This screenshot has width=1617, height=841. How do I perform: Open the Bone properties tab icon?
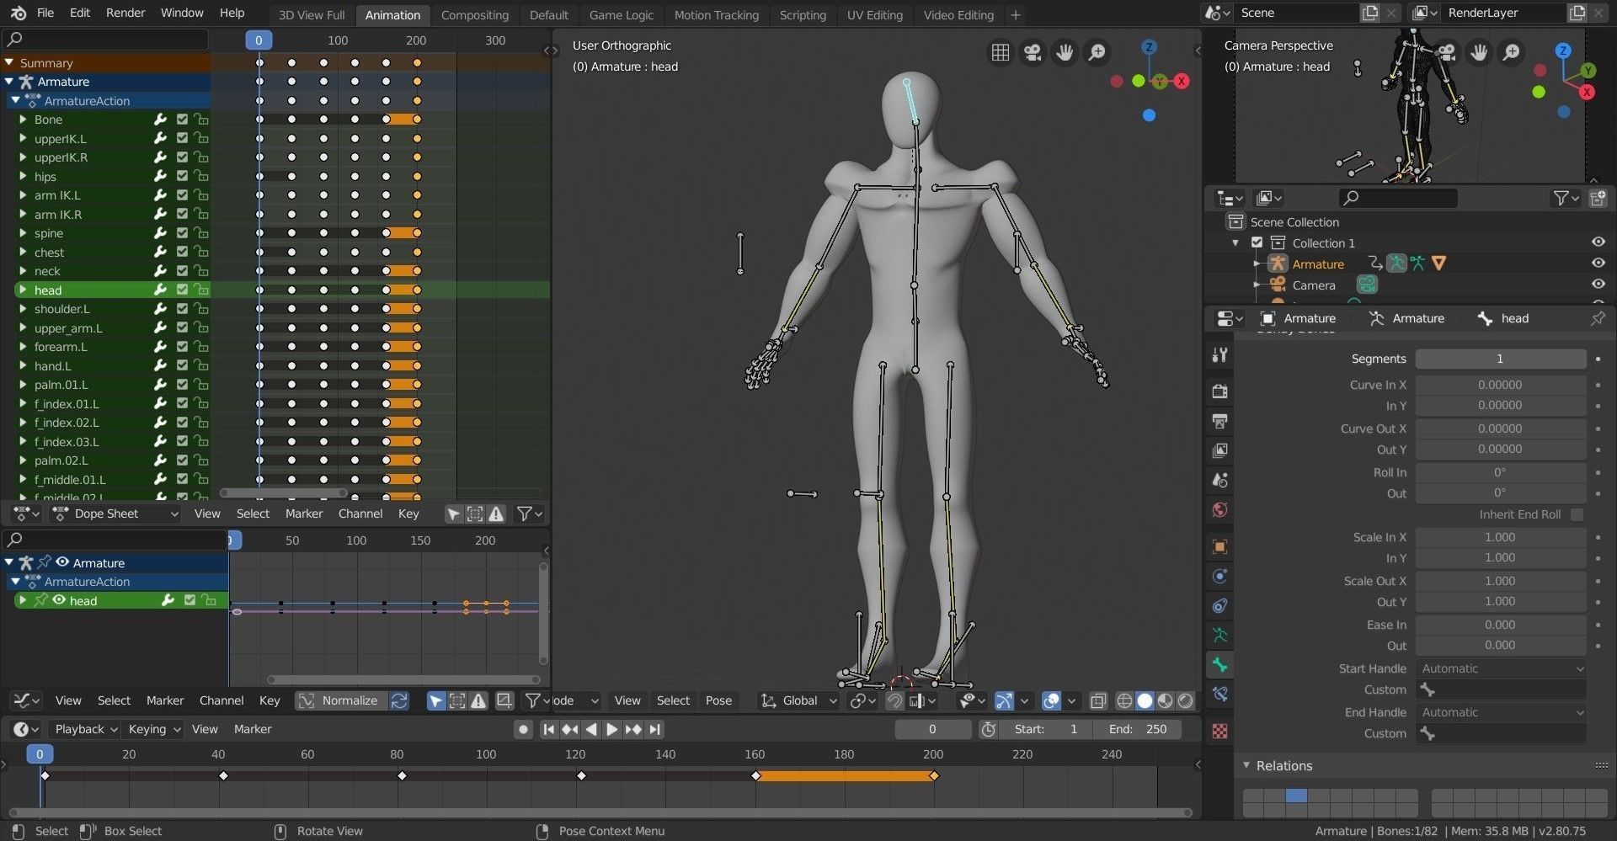click(x=1219, y=665)
